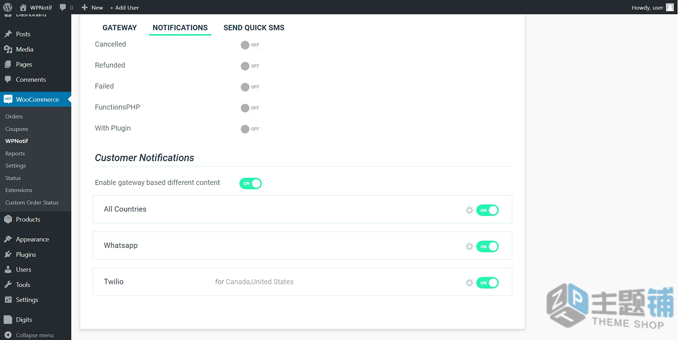This screenshot has width=684, height=340.
Task: Click the Collapse menu link
Action: pos(35,335)
